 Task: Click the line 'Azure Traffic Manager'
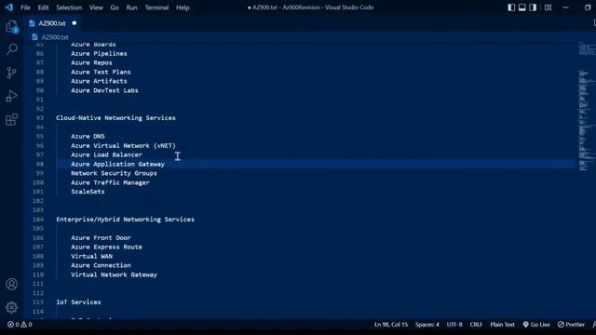(110, 182)
